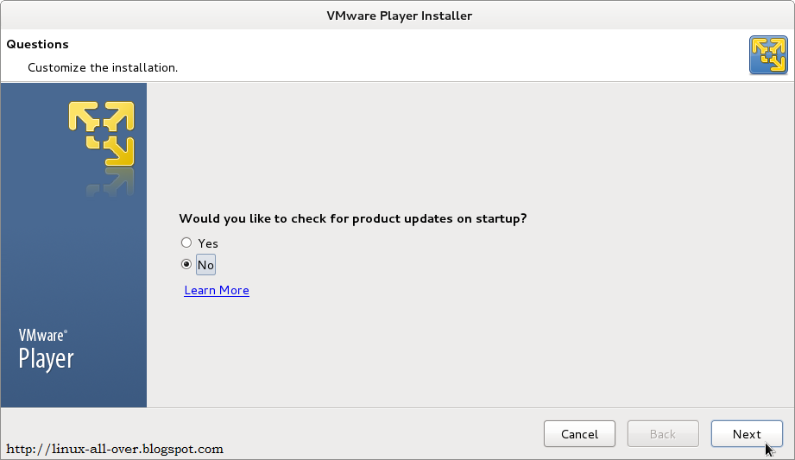This screenshot has height=460, width=795.
Task: Select the Yes radio button
Action: click(186, 243)
